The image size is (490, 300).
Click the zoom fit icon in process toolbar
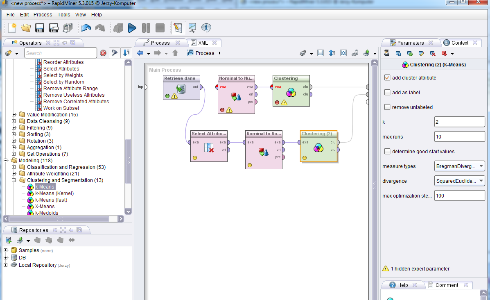343,53
